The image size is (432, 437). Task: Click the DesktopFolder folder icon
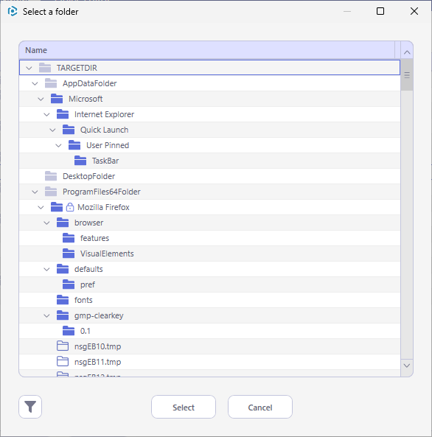(x=51, y=176)
